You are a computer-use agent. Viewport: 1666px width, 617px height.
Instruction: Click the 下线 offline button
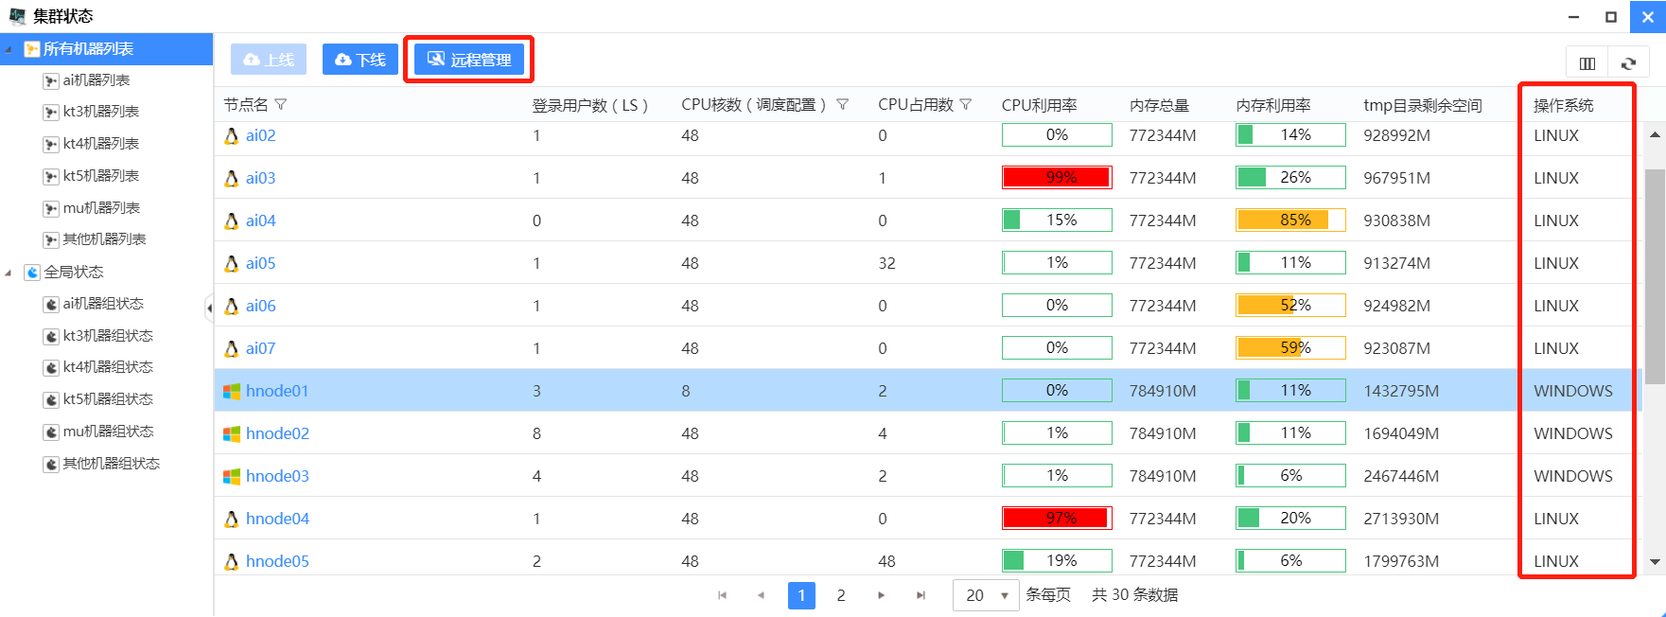click(360, 60)
